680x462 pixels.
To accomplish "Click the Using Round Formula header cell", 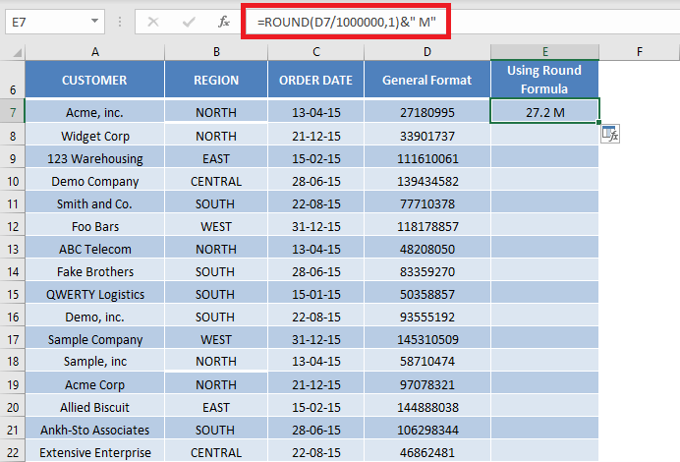I will click(x=544, y=80).
